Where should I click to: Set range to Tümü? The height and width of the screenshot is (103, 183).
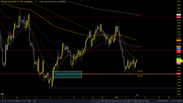29,101
